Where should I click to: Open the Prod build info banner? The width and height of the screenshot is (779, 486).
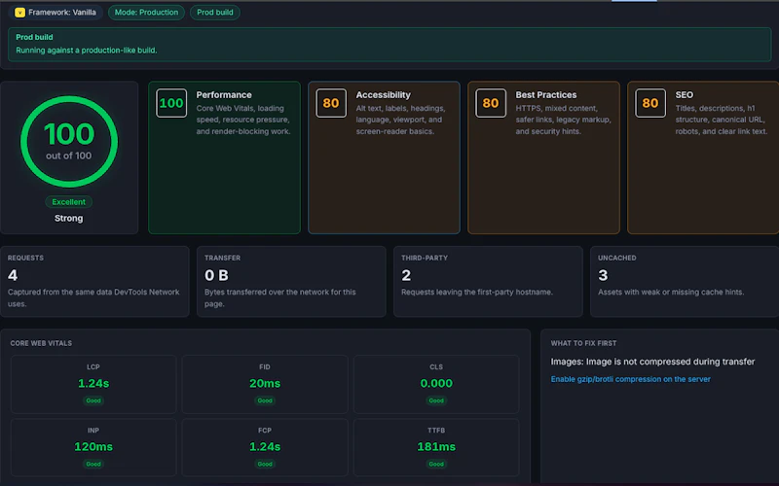[x=389, y=44]
